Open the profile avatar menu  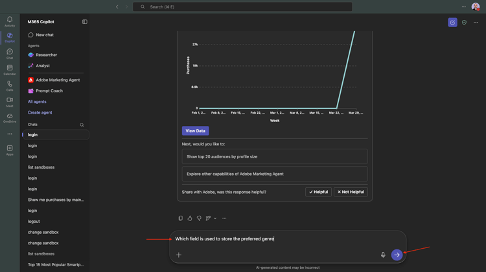tap(476, 7)
